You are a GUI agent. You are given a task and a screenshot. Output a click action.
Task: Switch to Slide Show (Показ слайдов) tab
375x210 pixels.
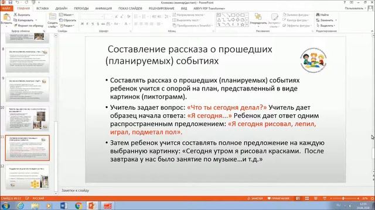[x=130, y=8]
